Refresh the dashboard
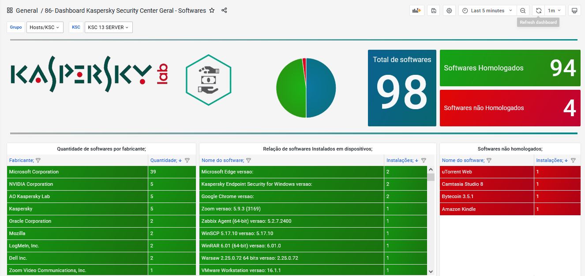585x276 pixels. (x=539, y=11)
